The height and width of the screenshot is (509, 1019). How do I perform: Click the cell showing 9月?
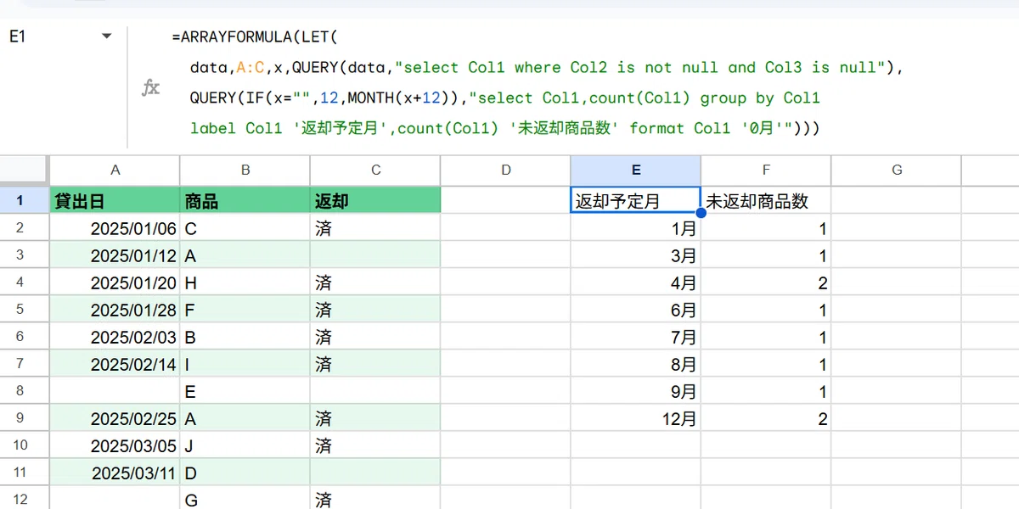[636, 391]
